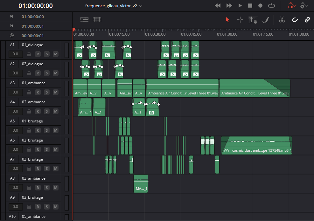Image resolution: width=314 pixels, height=221 pixels.
Task: Click the range out timecode icon
Action: (x=12, y=26)
